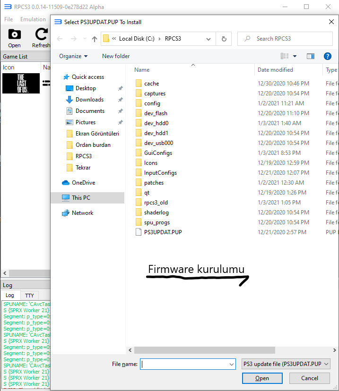Go up one folder level arrow
This screenshot has width=339, height=391.
click(95, 39)
